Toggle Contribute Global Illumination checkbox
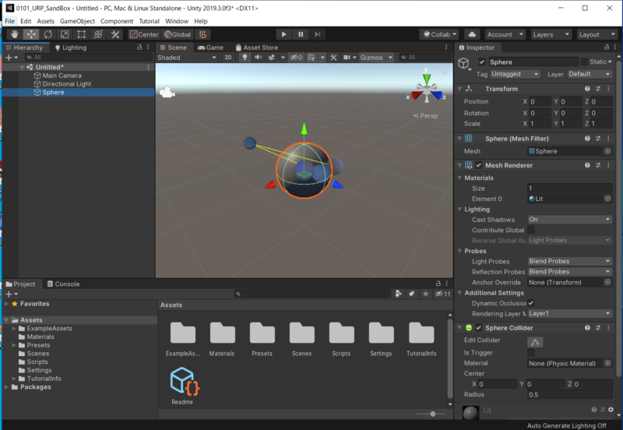 tap(531, 230)
